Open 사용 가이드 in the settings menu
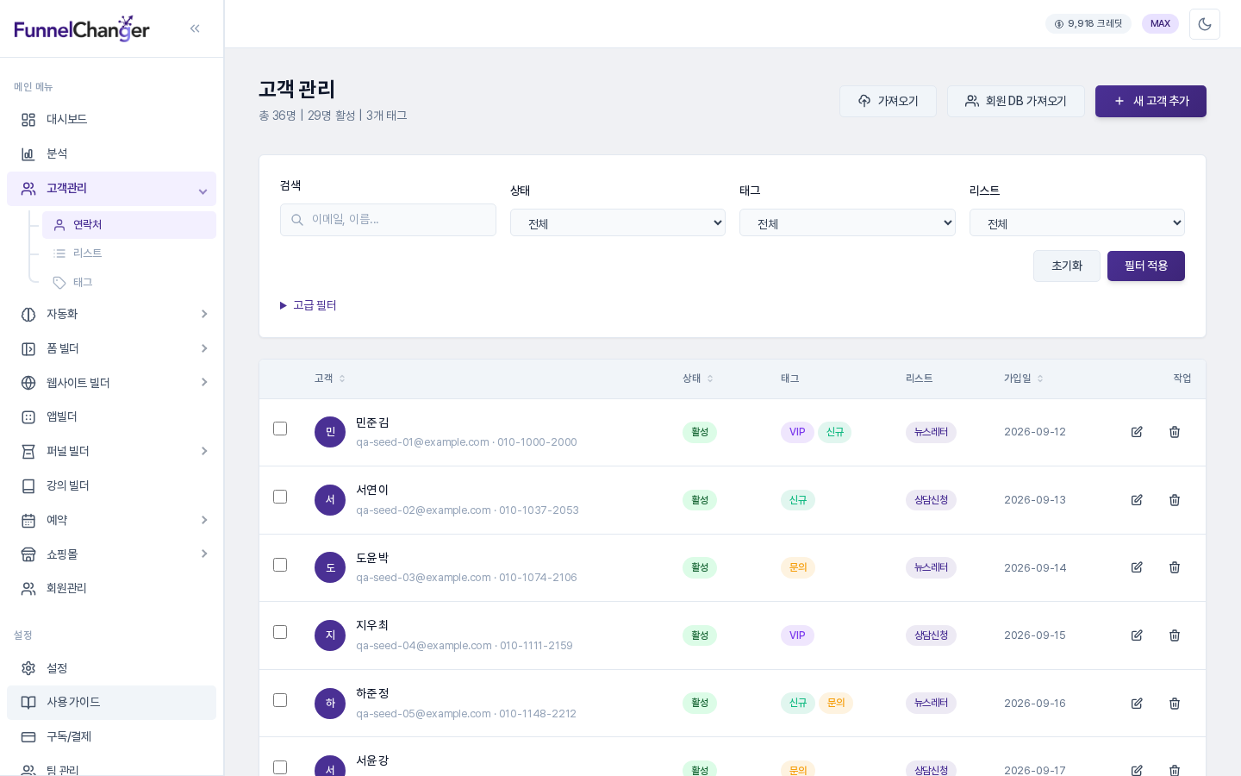This screenshot has height=776, width=1241. (x=112, y=703)
